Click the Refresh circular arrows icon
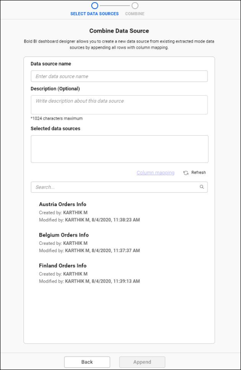 [x=186, y=173]
